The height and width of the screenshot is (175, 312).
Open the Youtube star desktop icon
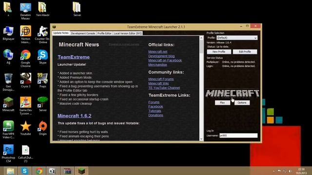click(25, 128)
